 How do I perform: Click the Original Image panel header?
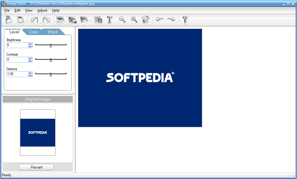37,99
